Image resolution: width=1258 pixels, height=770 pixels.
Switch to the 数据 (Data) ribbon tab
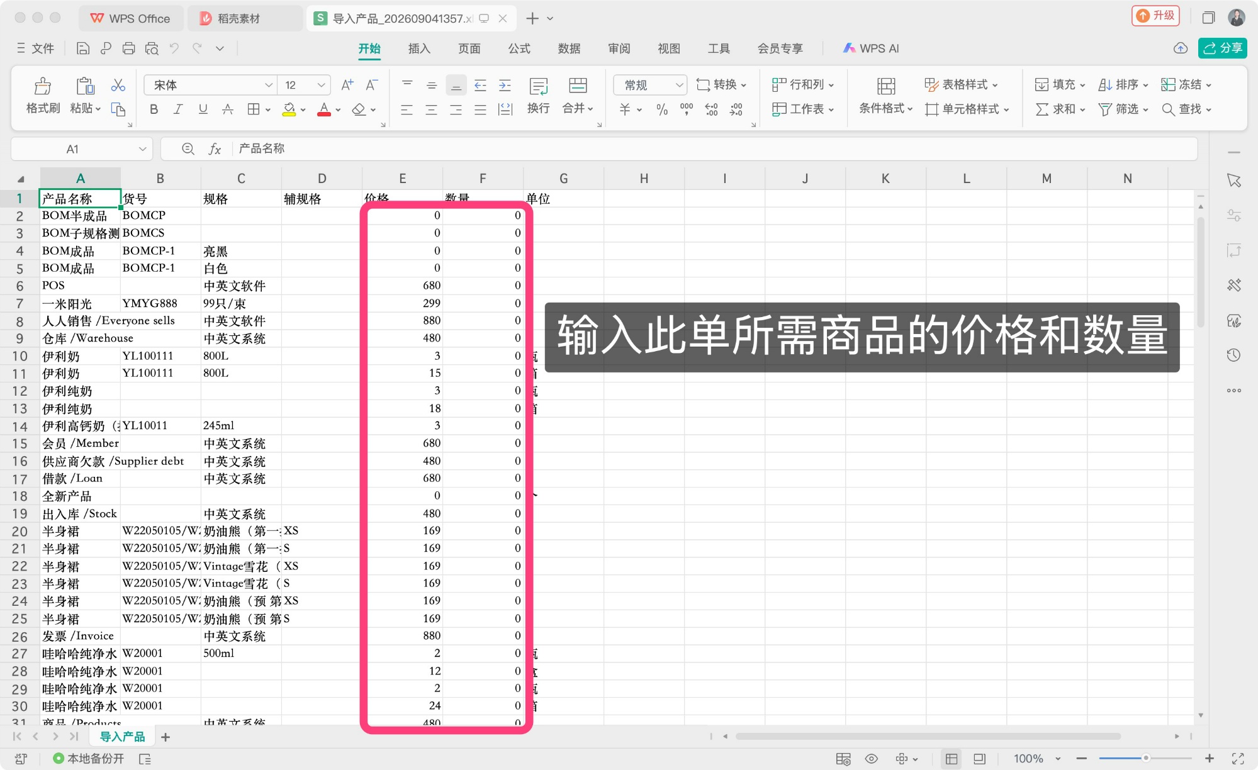(569, 48)
